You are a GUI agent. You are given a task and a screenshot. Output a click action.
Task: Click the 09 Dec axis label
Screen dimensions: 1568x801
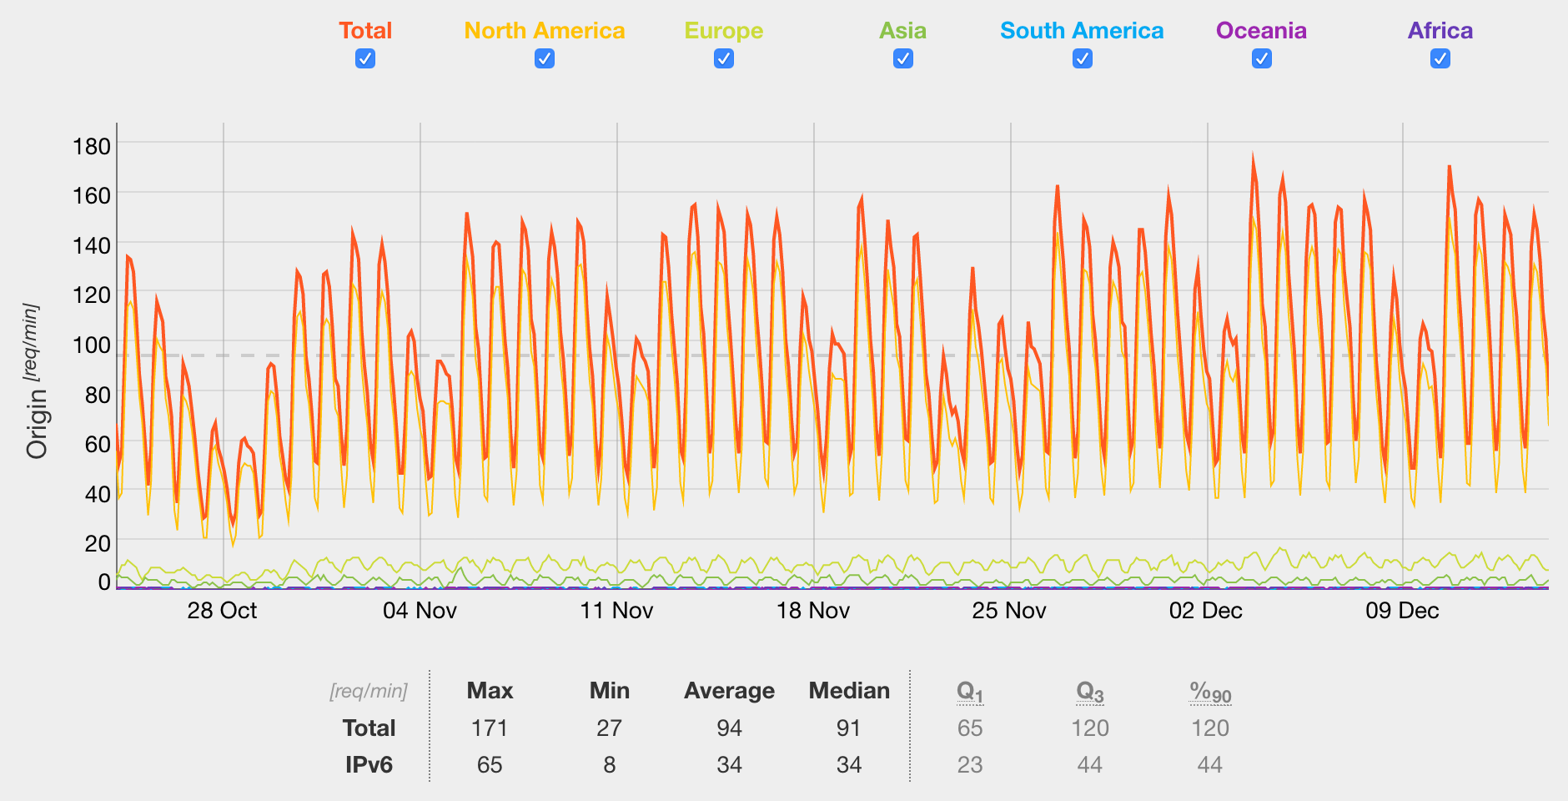click(x=1403, y=611)
